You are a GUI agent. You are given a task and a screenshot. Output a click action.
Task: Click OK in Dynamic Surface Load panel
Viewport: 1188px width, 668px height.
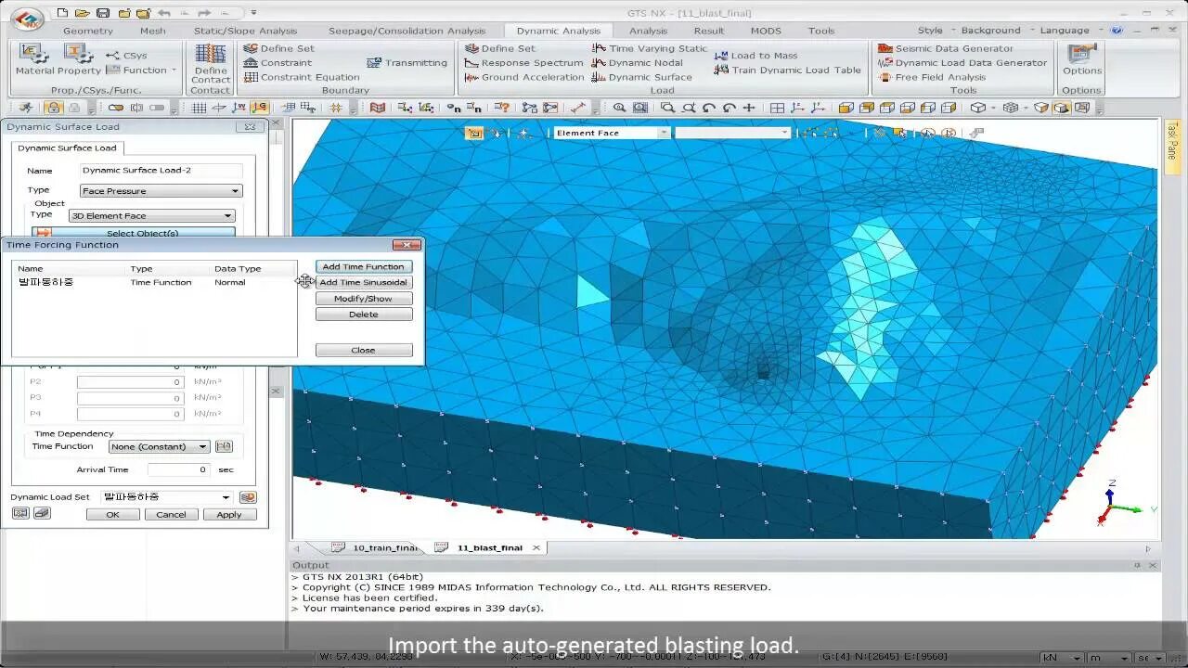pos(112,515)
